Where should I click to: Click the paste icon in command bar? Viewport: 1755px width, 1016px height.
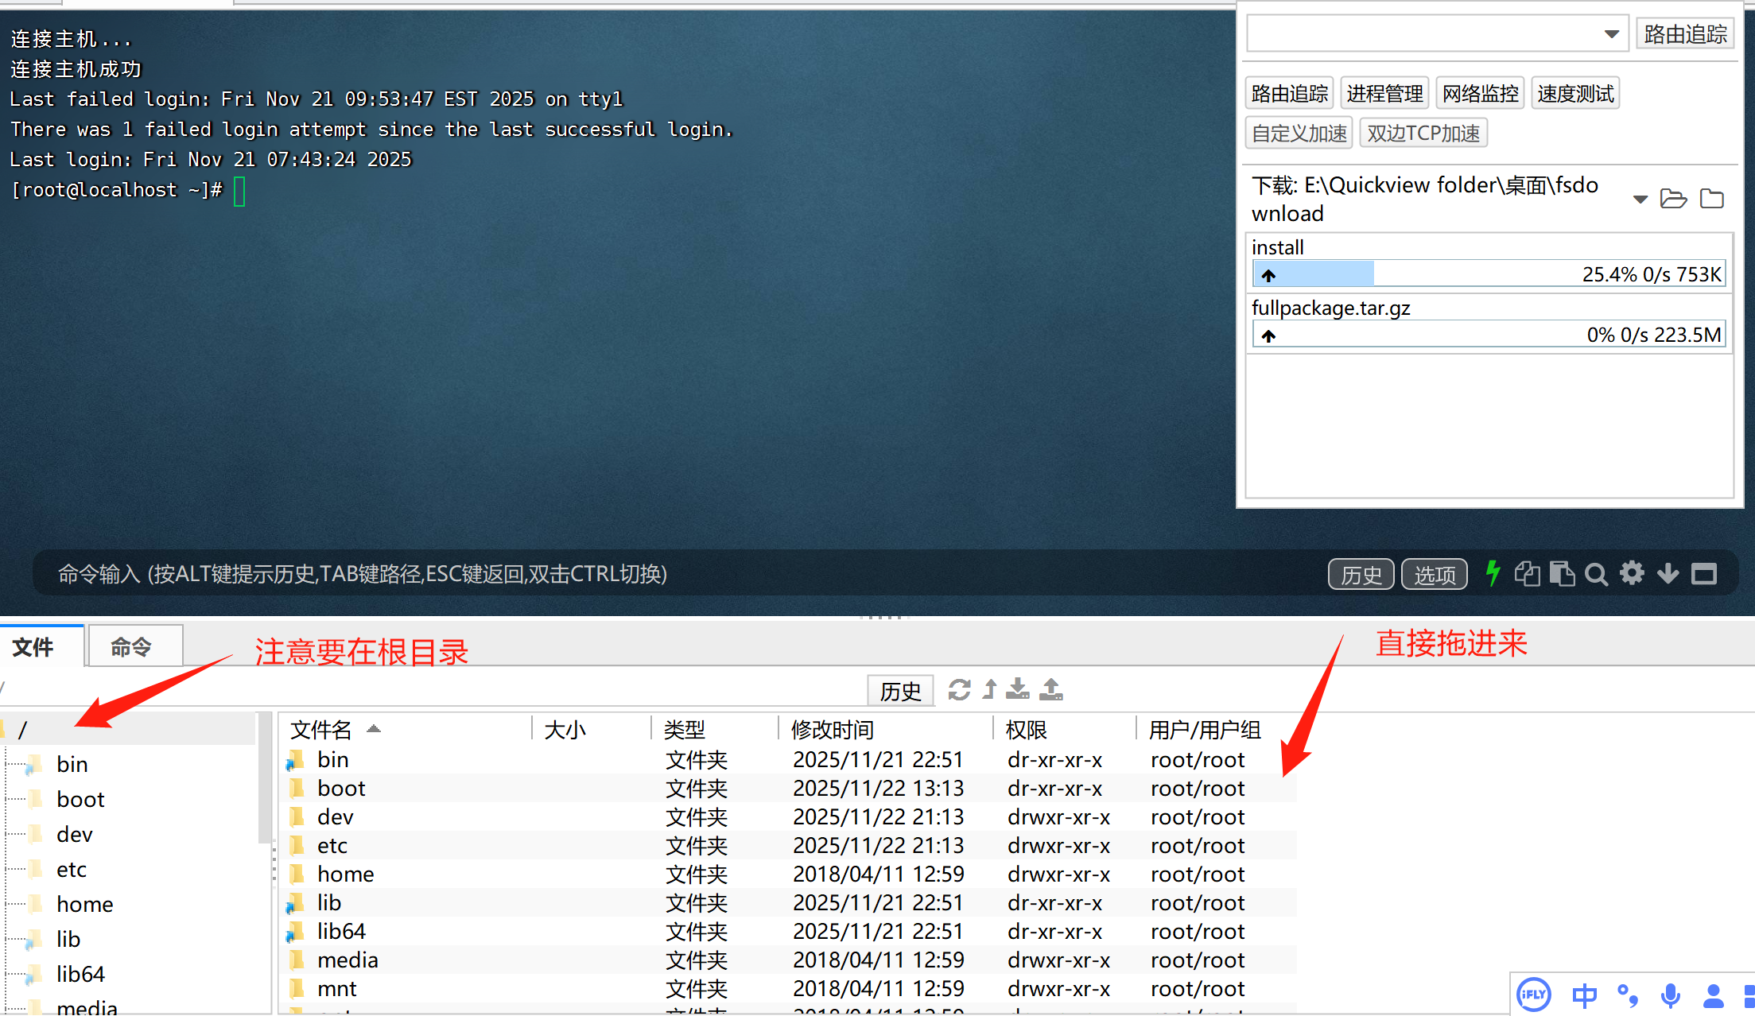coord(1562,573)
